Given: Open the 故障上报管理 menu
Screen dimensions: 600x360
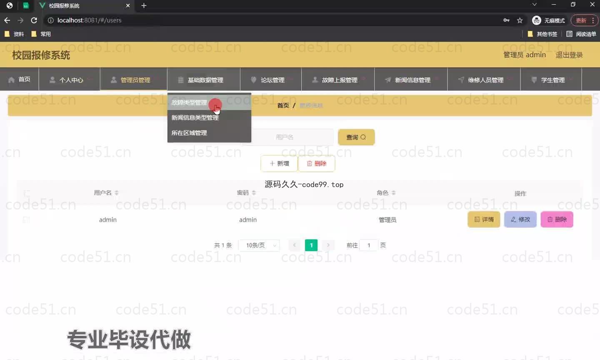Looking at the screenshot, I should pyautogui.click(x=338, y=79).
